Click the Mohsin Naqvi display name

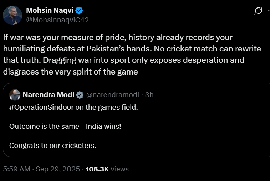pyautogui.click(x=50, y=10)
